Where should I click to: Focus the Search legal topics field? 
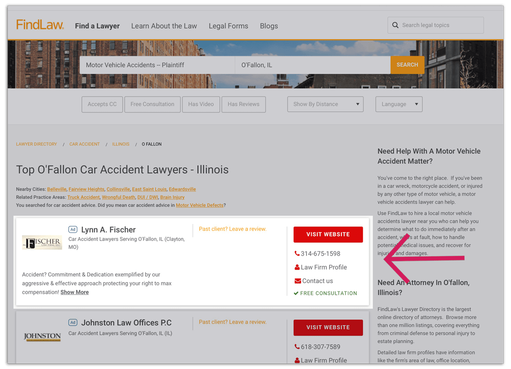(435, 25)
